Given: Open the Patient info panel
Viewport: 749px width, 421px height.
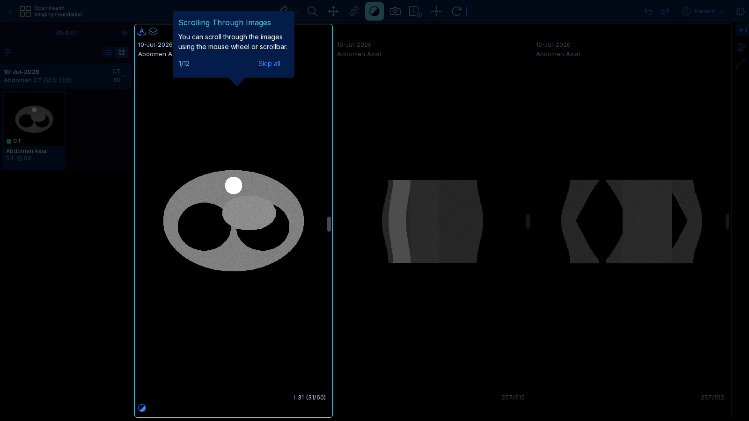Looking at the screenshot, I should tap(698, 11).
